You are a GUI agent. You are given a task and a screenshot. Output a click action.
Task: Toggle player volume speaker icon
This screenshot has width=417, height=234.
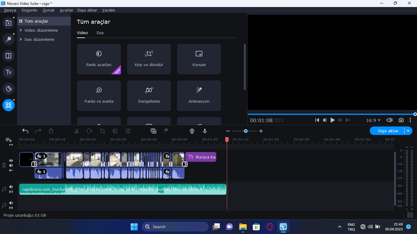click(390, 120)
